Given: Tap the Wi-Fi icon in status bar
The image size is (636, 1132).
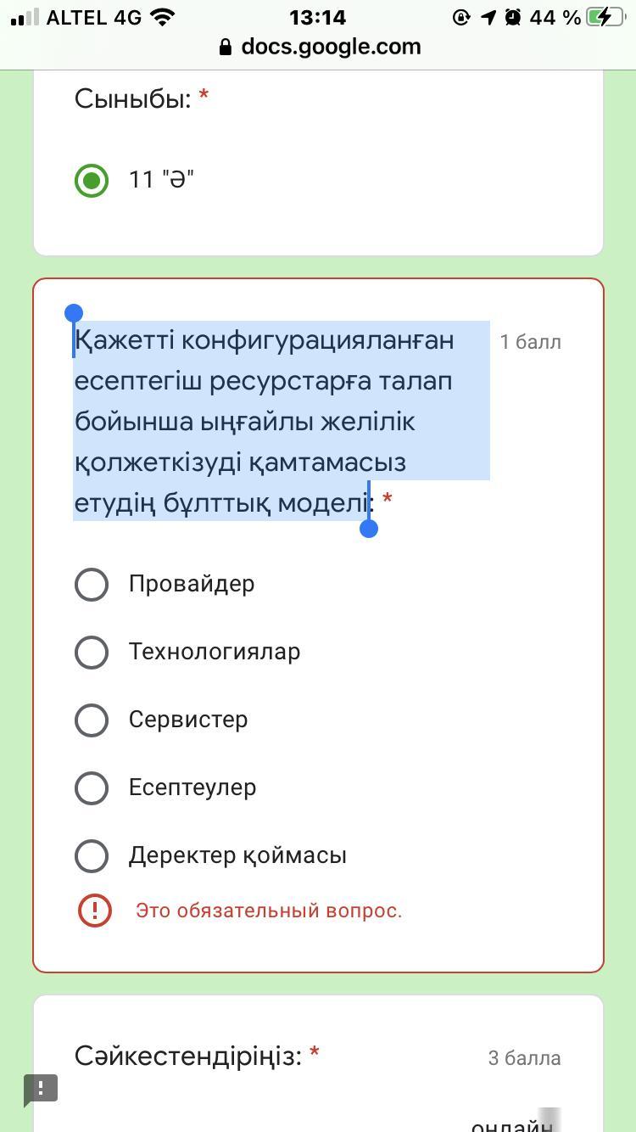Looking at the screenshot, I should pos(161,17).
